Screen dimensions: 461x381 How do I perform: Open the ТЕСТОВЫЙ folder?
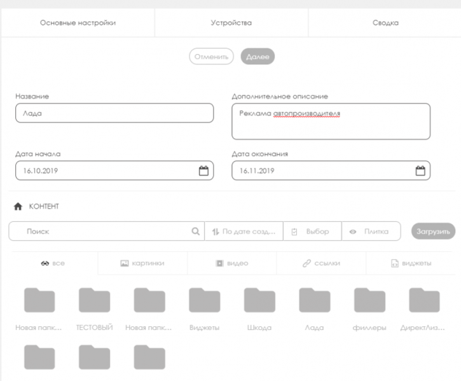(x=94, y=300)
